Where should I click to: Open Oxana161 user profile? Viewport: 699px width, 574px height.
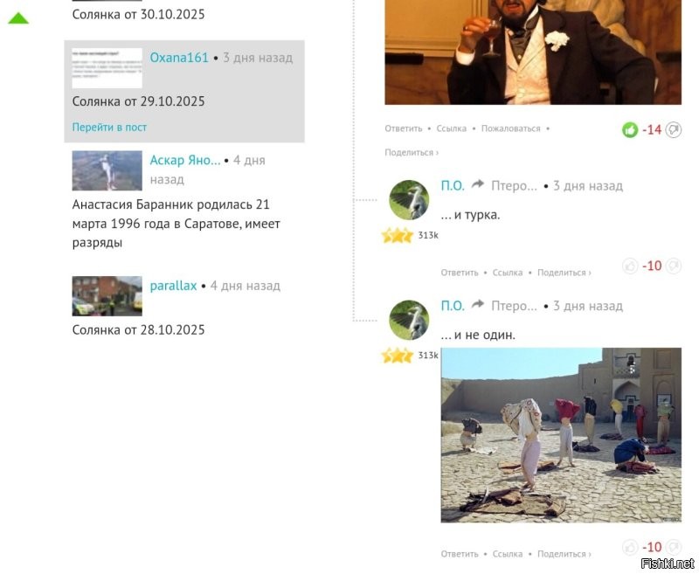[179, 58]
